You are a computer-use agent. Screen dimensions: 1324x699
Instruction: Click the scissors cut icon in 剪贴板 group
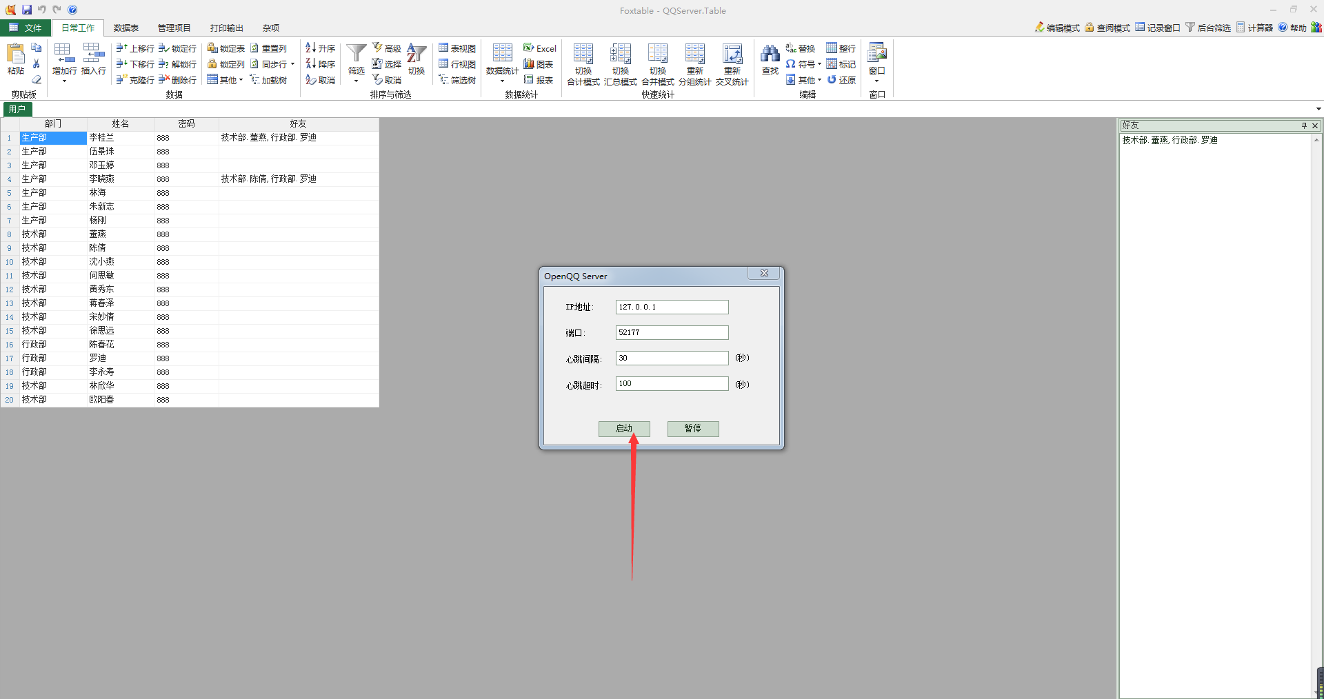tap(37, 63)
